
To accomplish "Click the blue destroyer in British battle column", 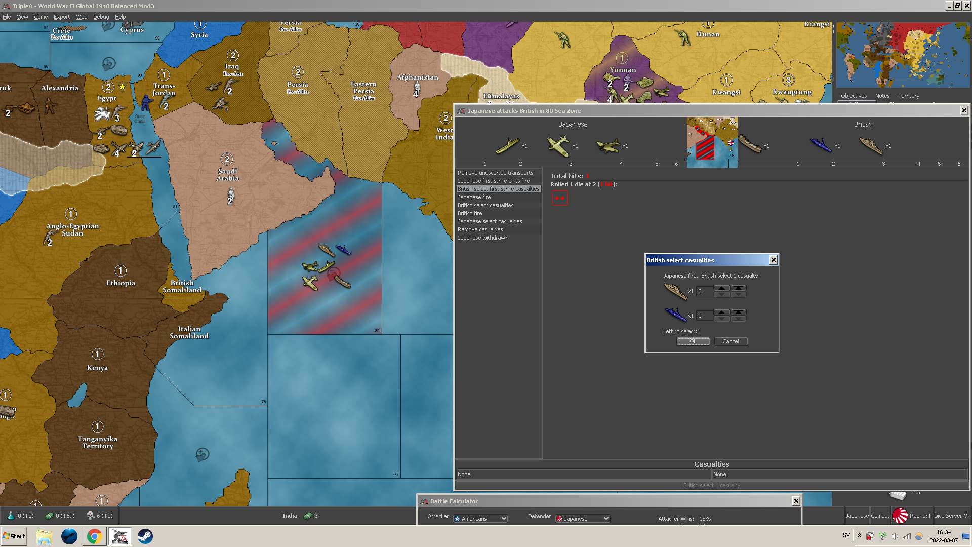I will [x=821, y=145].
